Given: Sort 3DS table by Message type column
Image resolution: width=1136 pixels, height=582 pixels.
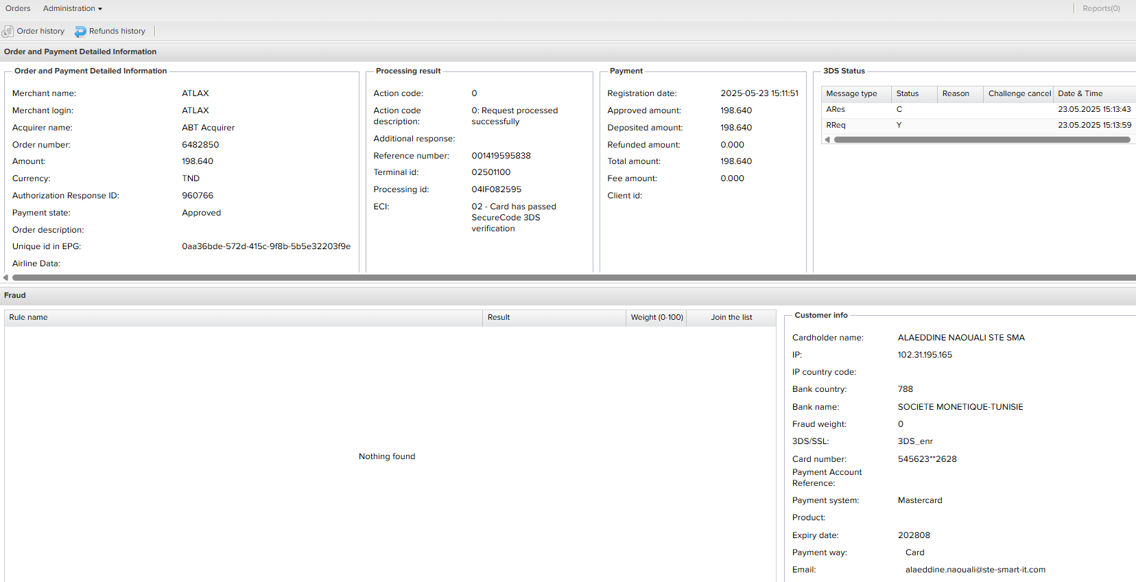Looking at the screenshot, I should (x=851, y=94).
